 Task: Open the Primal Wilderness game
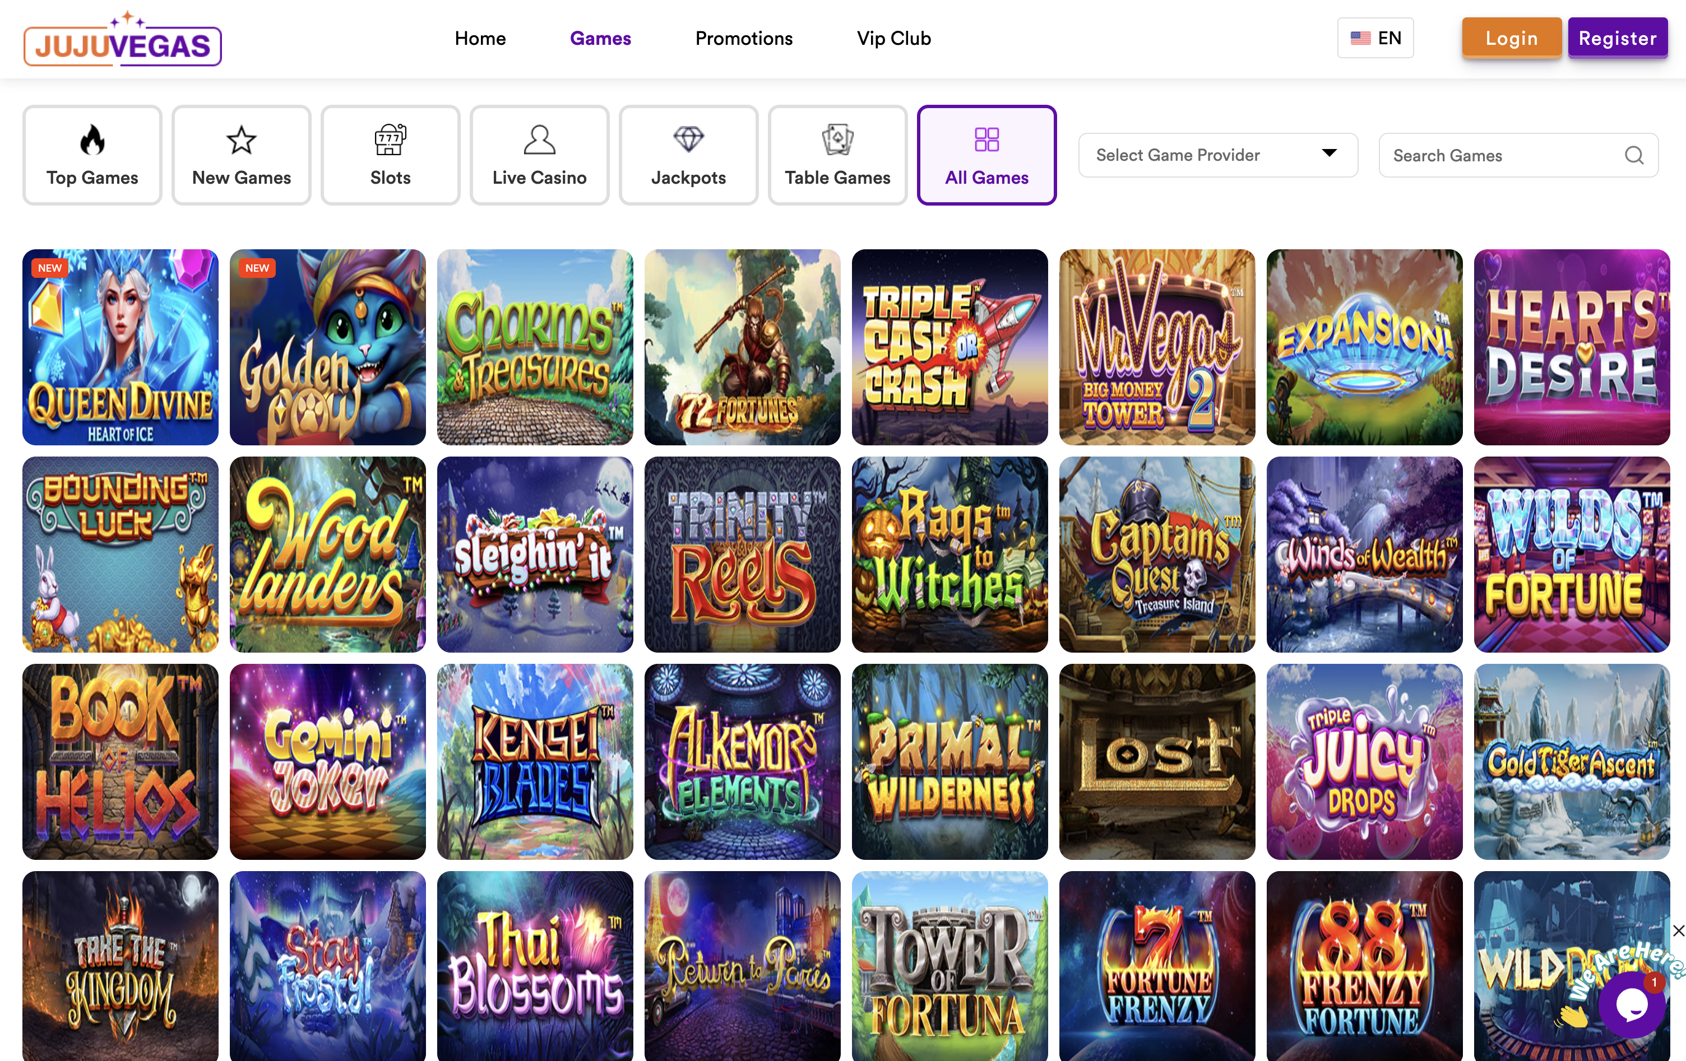coord(949,761)
